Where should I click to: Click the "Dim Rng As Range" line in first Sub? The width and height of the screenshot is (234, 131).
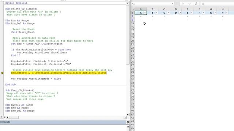(x=17, y=20)
